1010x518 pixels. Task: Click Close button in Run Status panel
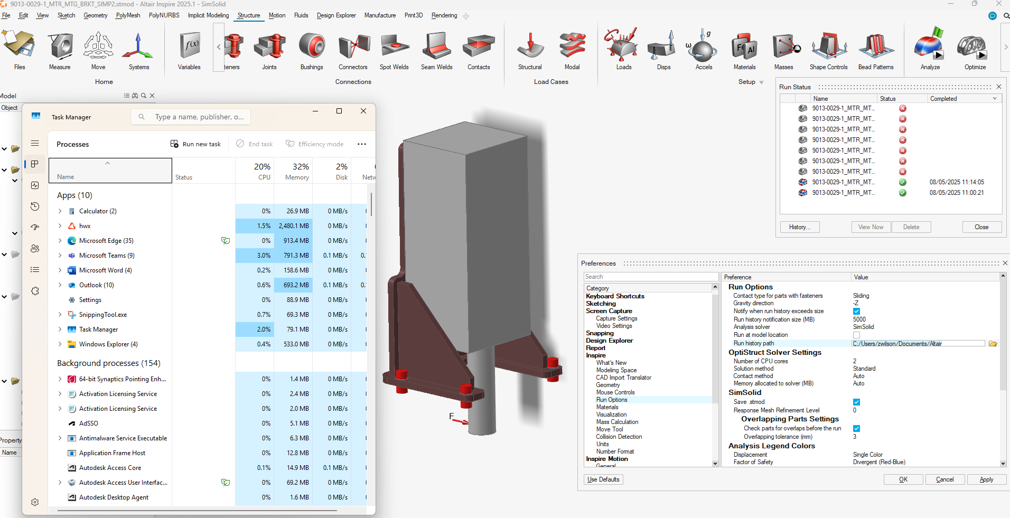point(981,227)
